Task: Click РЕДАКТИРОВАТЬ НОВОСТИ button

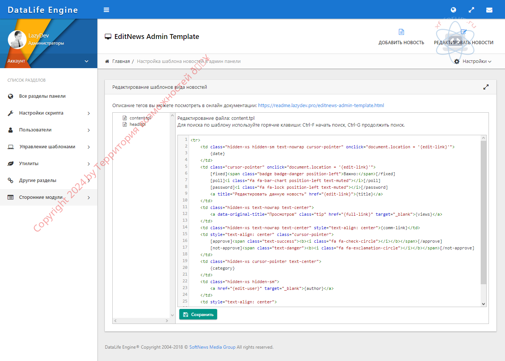Action: (x=463, y=37)
